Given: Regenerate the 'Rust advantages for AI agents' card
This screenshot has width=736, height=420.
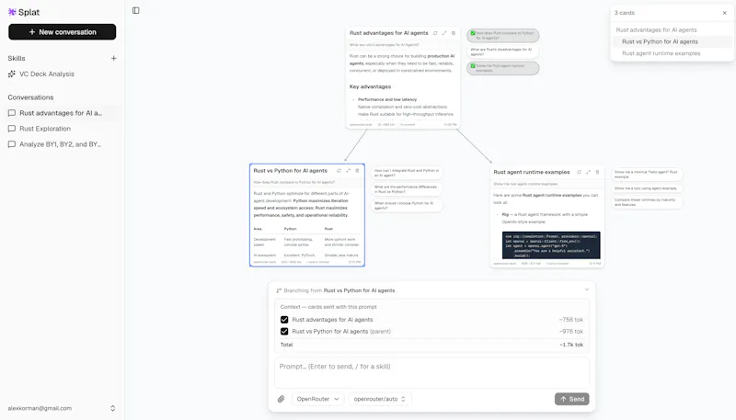Looking at the screenshot, I should click(x=435, y=33).
